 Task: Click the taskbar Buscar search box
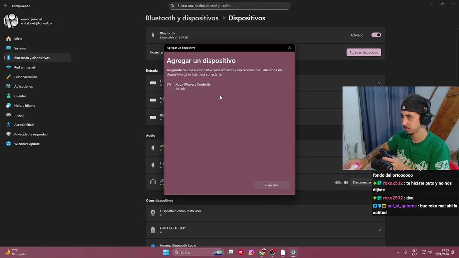click(198, 252)
